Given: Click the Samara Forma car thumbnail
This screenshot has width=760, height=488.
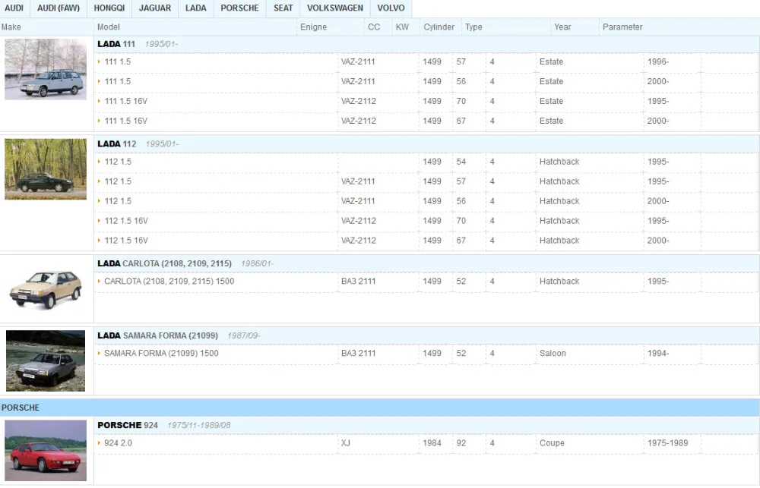Looking at the screenshot, I should pos(46,360).
